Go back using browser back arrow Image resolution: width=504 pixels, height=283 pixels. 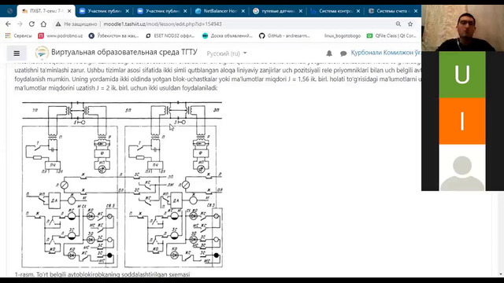[8, 24]
